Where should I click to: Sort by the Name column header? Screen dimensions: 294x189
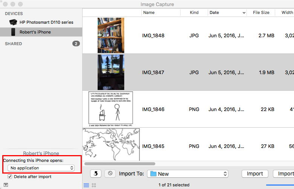pos(149,12)
